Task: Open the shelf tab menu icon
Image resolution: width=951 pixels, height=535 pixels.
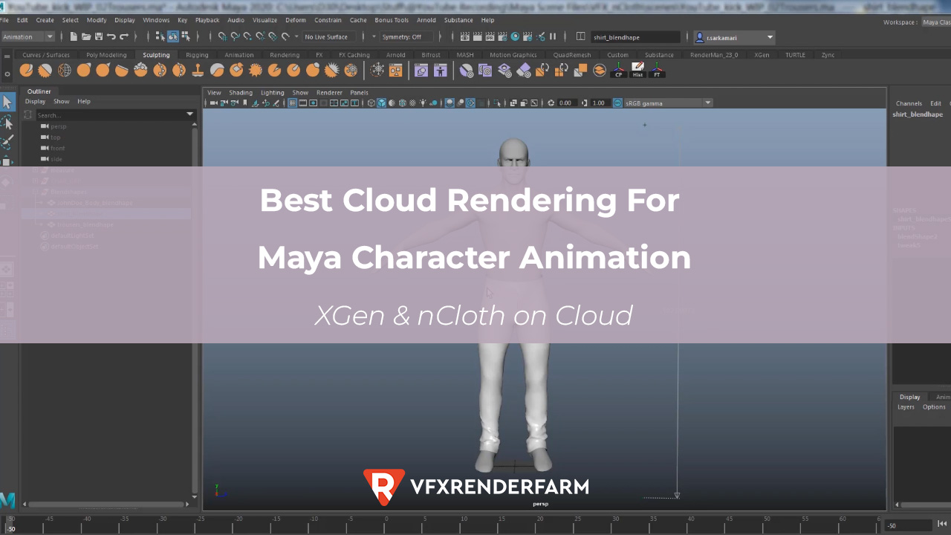Action: coord(7,55)
